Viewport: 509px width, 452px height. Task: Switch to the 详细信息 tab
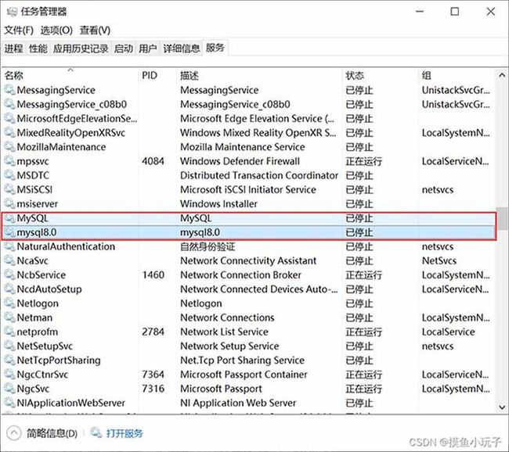click(182, 48)
